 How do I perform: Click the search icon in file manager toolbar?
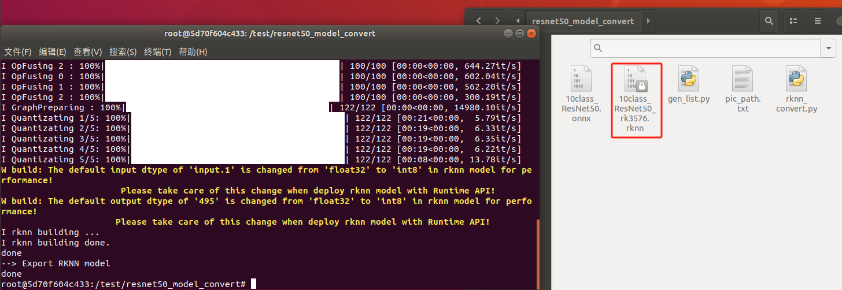coord(769,21)
